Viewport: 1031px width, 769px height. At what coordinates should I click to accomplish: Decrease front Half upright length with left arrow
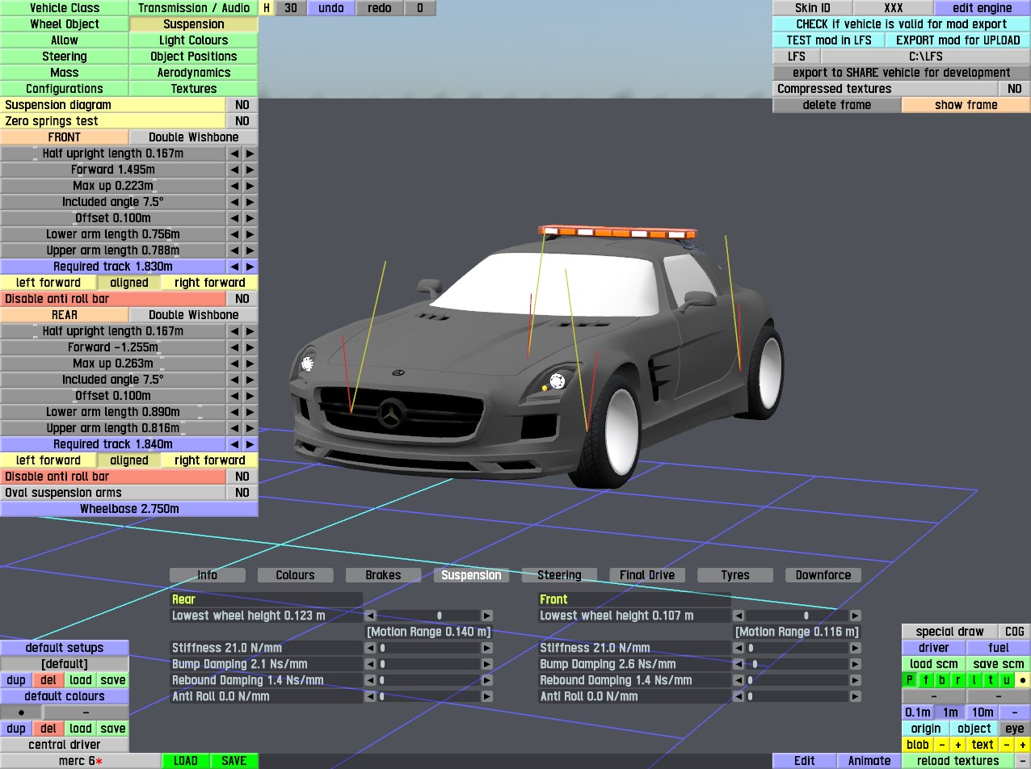coord(234,153)
